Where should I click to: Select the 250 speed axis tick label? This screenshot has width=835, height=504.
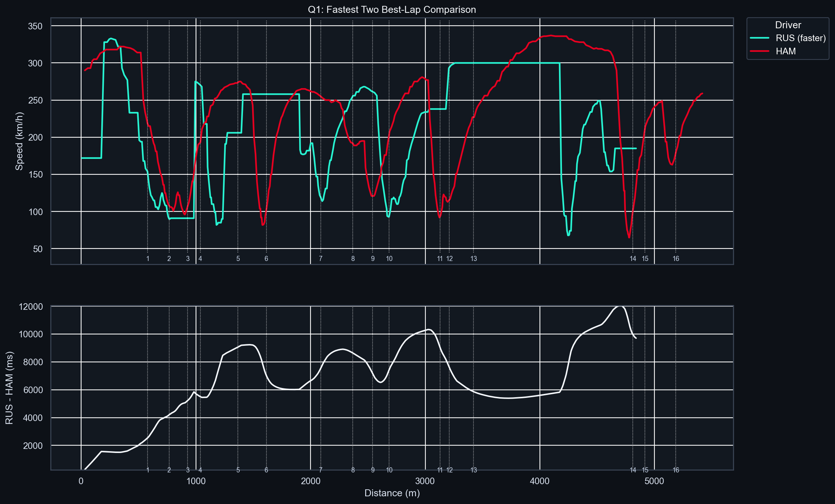coord(35,100)
